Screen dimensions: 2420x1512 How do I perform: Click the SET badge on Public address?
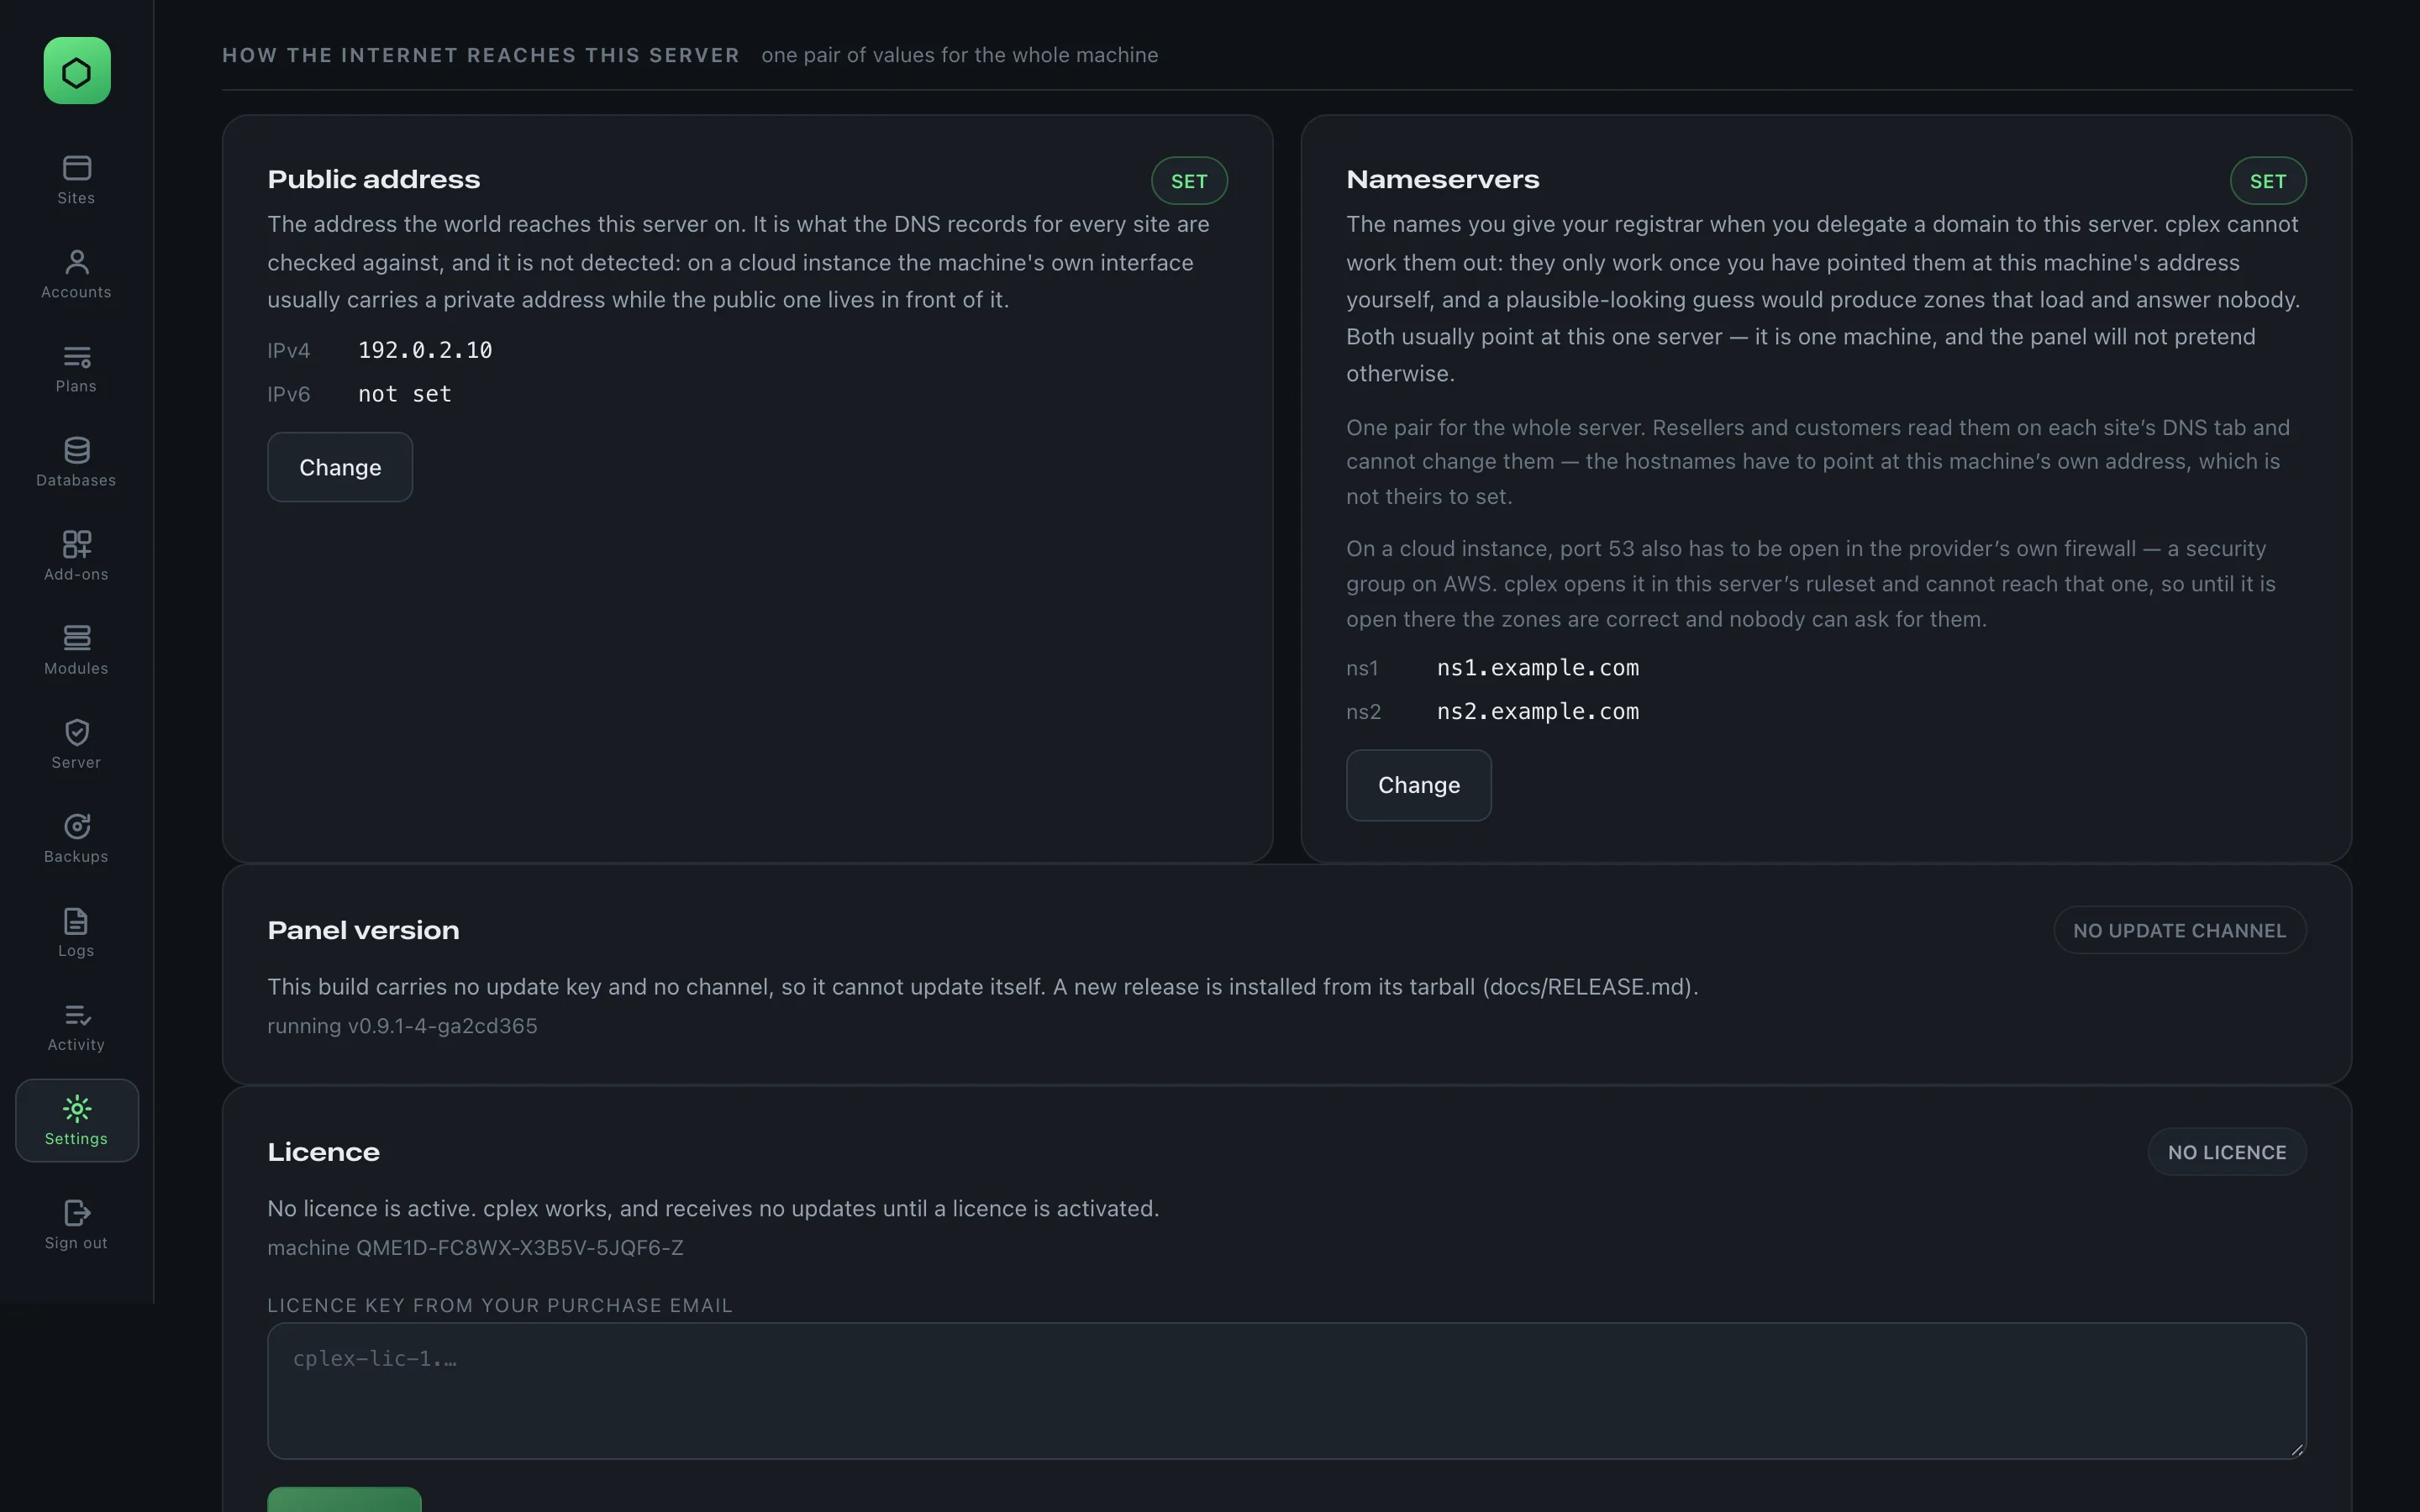[x=1189, y=181]
